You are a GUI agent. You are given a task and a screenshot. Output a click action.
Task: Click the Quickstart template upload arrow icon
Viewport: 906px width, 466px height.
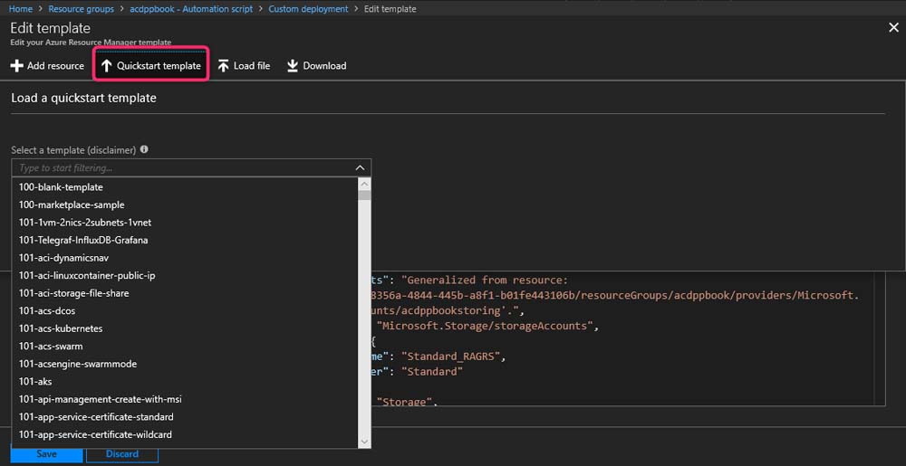tap(106, 66)
